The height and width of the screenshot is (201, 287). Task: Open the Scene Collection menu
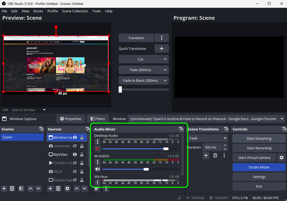[75, 11]
